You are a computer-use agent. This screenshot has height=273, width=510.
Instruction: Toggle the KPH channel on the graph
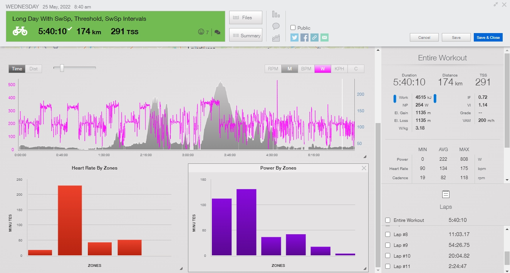tap(339, 68)
